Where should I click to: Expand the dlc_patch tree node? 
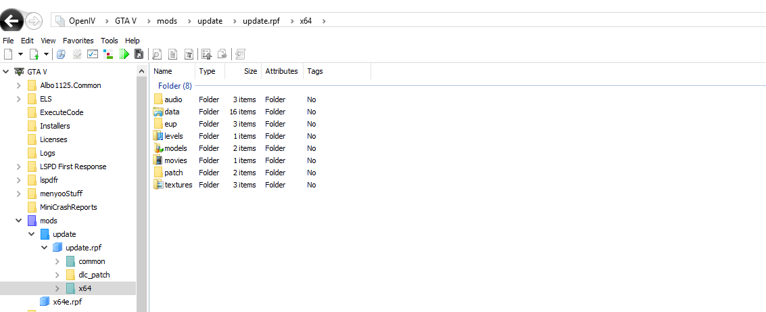(x=57, y=275)
